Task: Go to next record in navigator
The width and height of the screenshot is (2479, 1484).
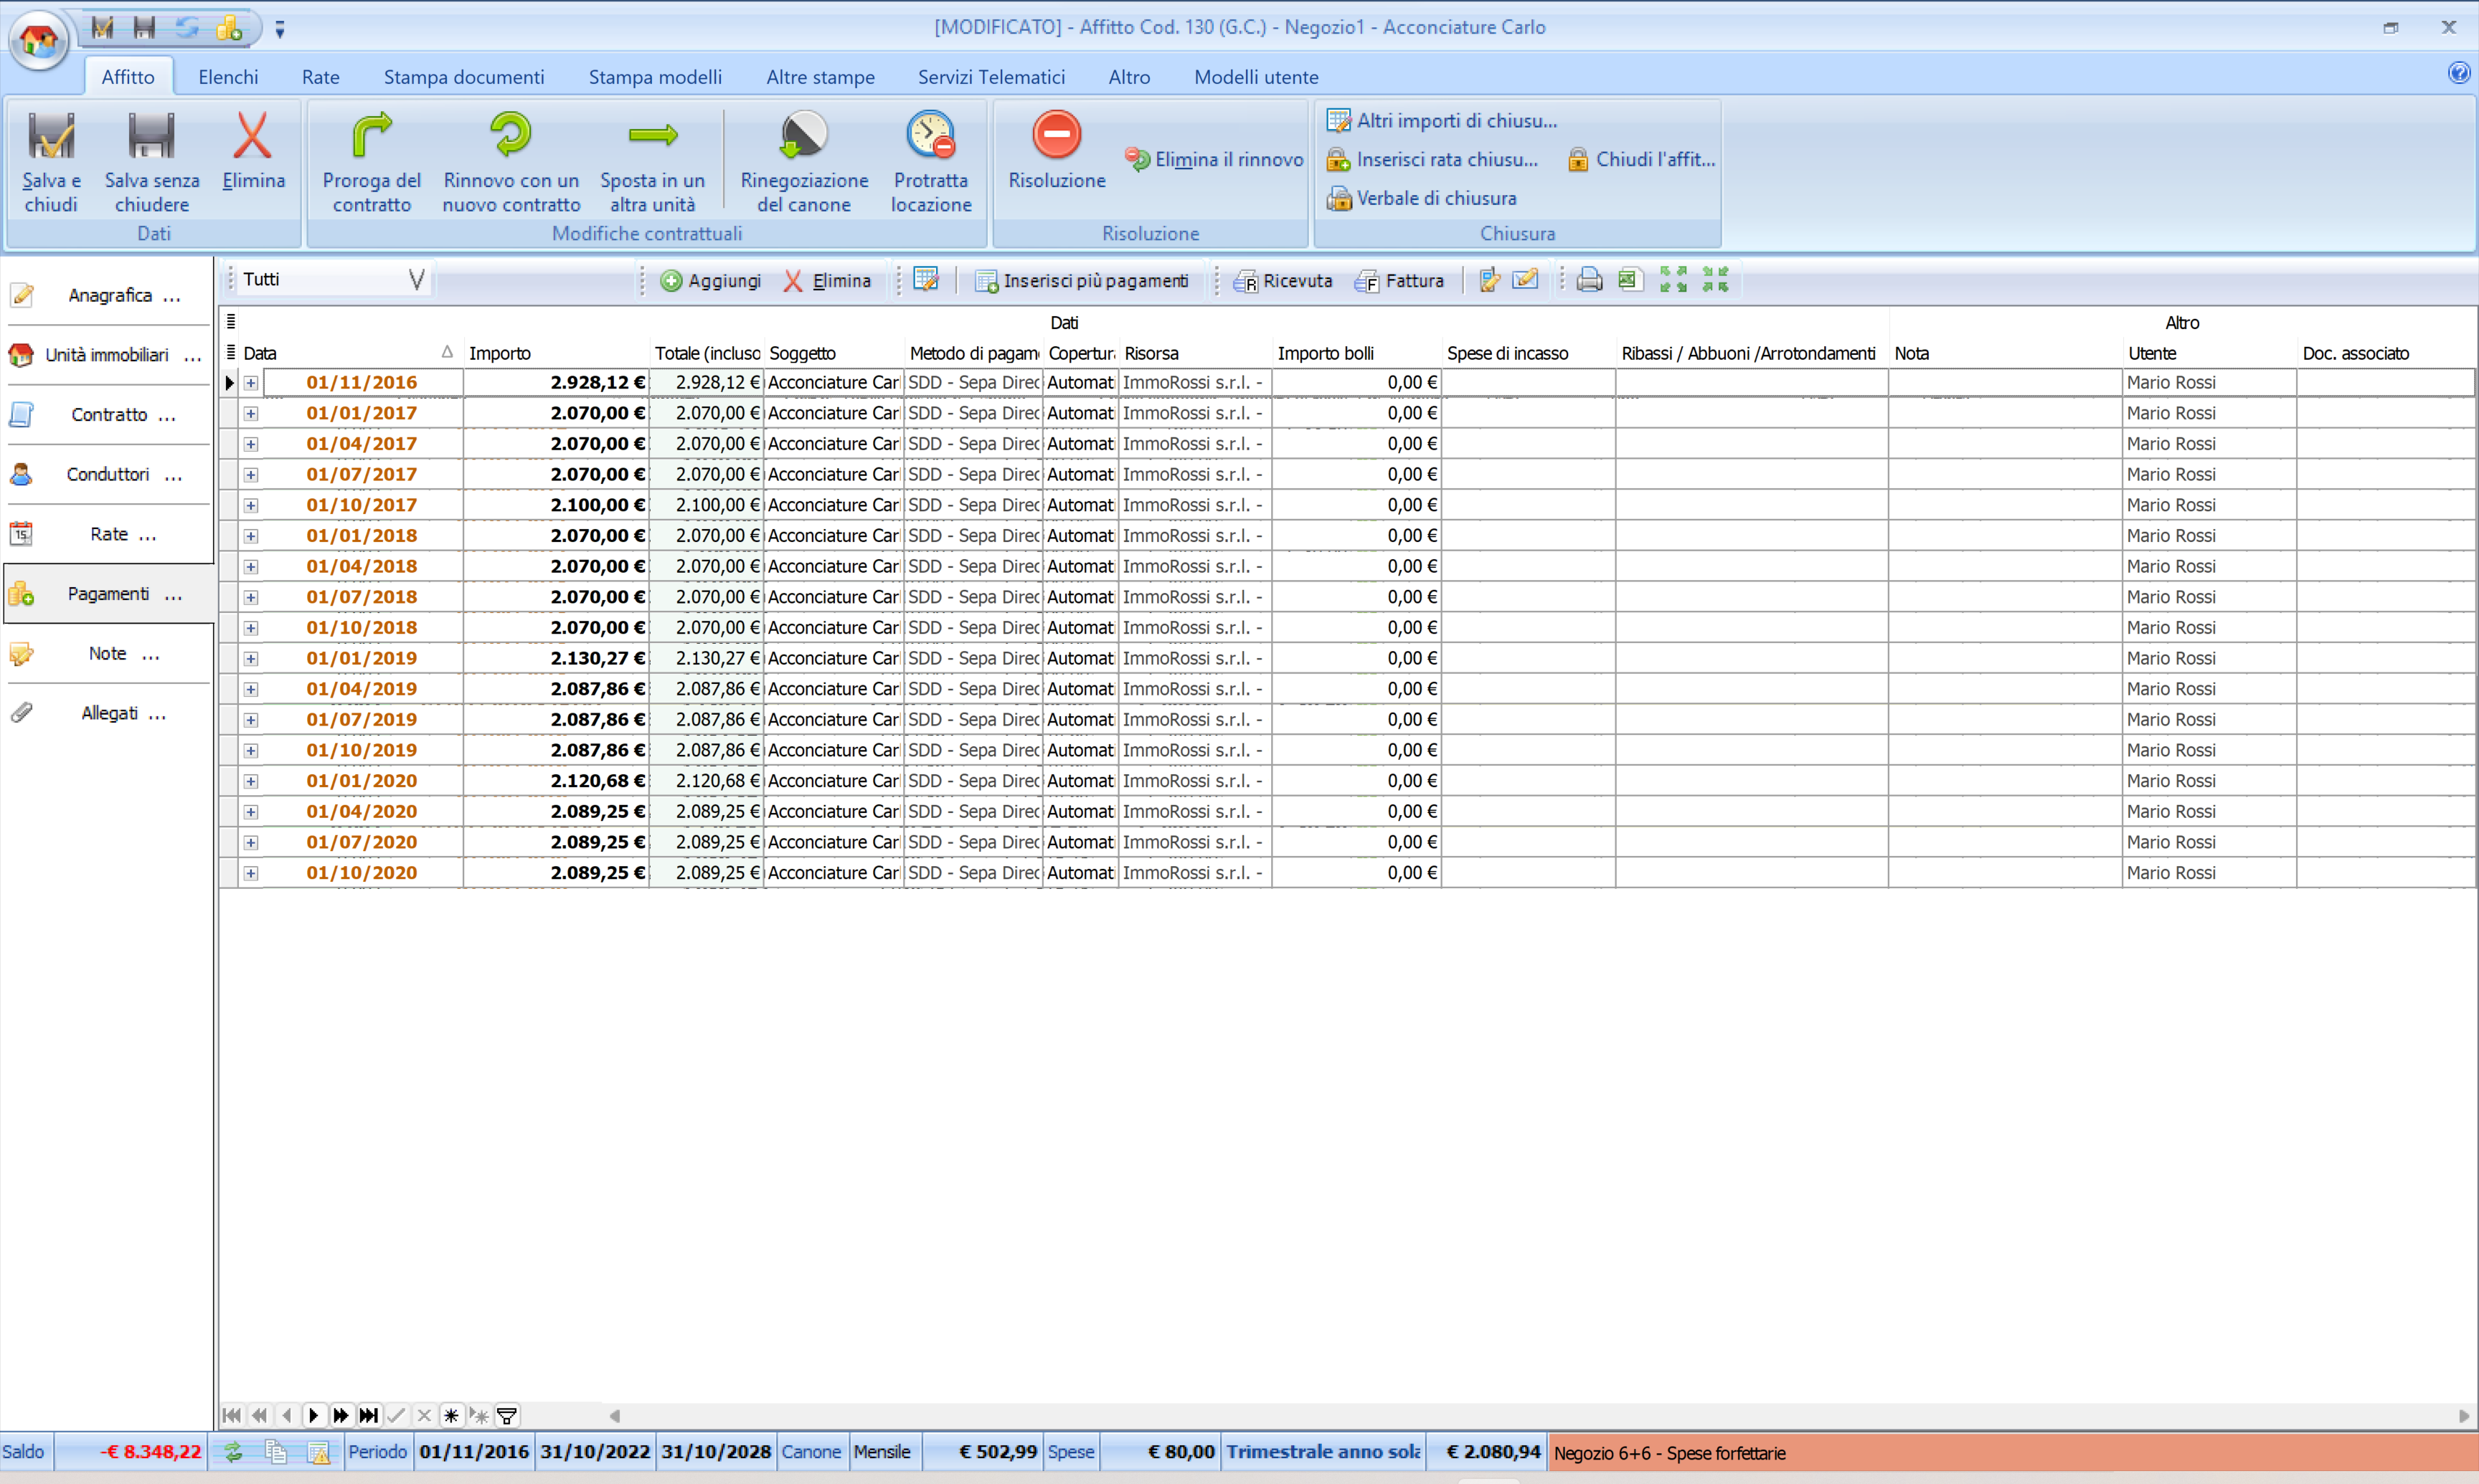Action: 313,1415
